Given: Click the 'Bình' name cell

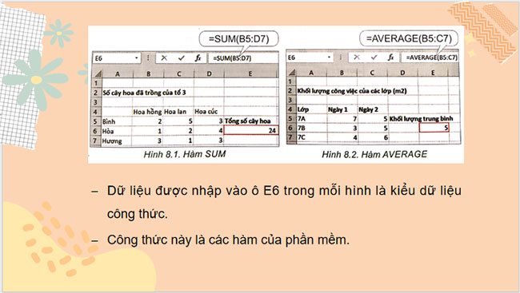Looking at the screenshot, I should pyautogui.click(x=117, y=121).
